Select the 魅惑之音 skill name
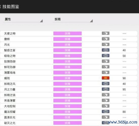The height and width of the screenshot is (126, 139). (10, 50)
